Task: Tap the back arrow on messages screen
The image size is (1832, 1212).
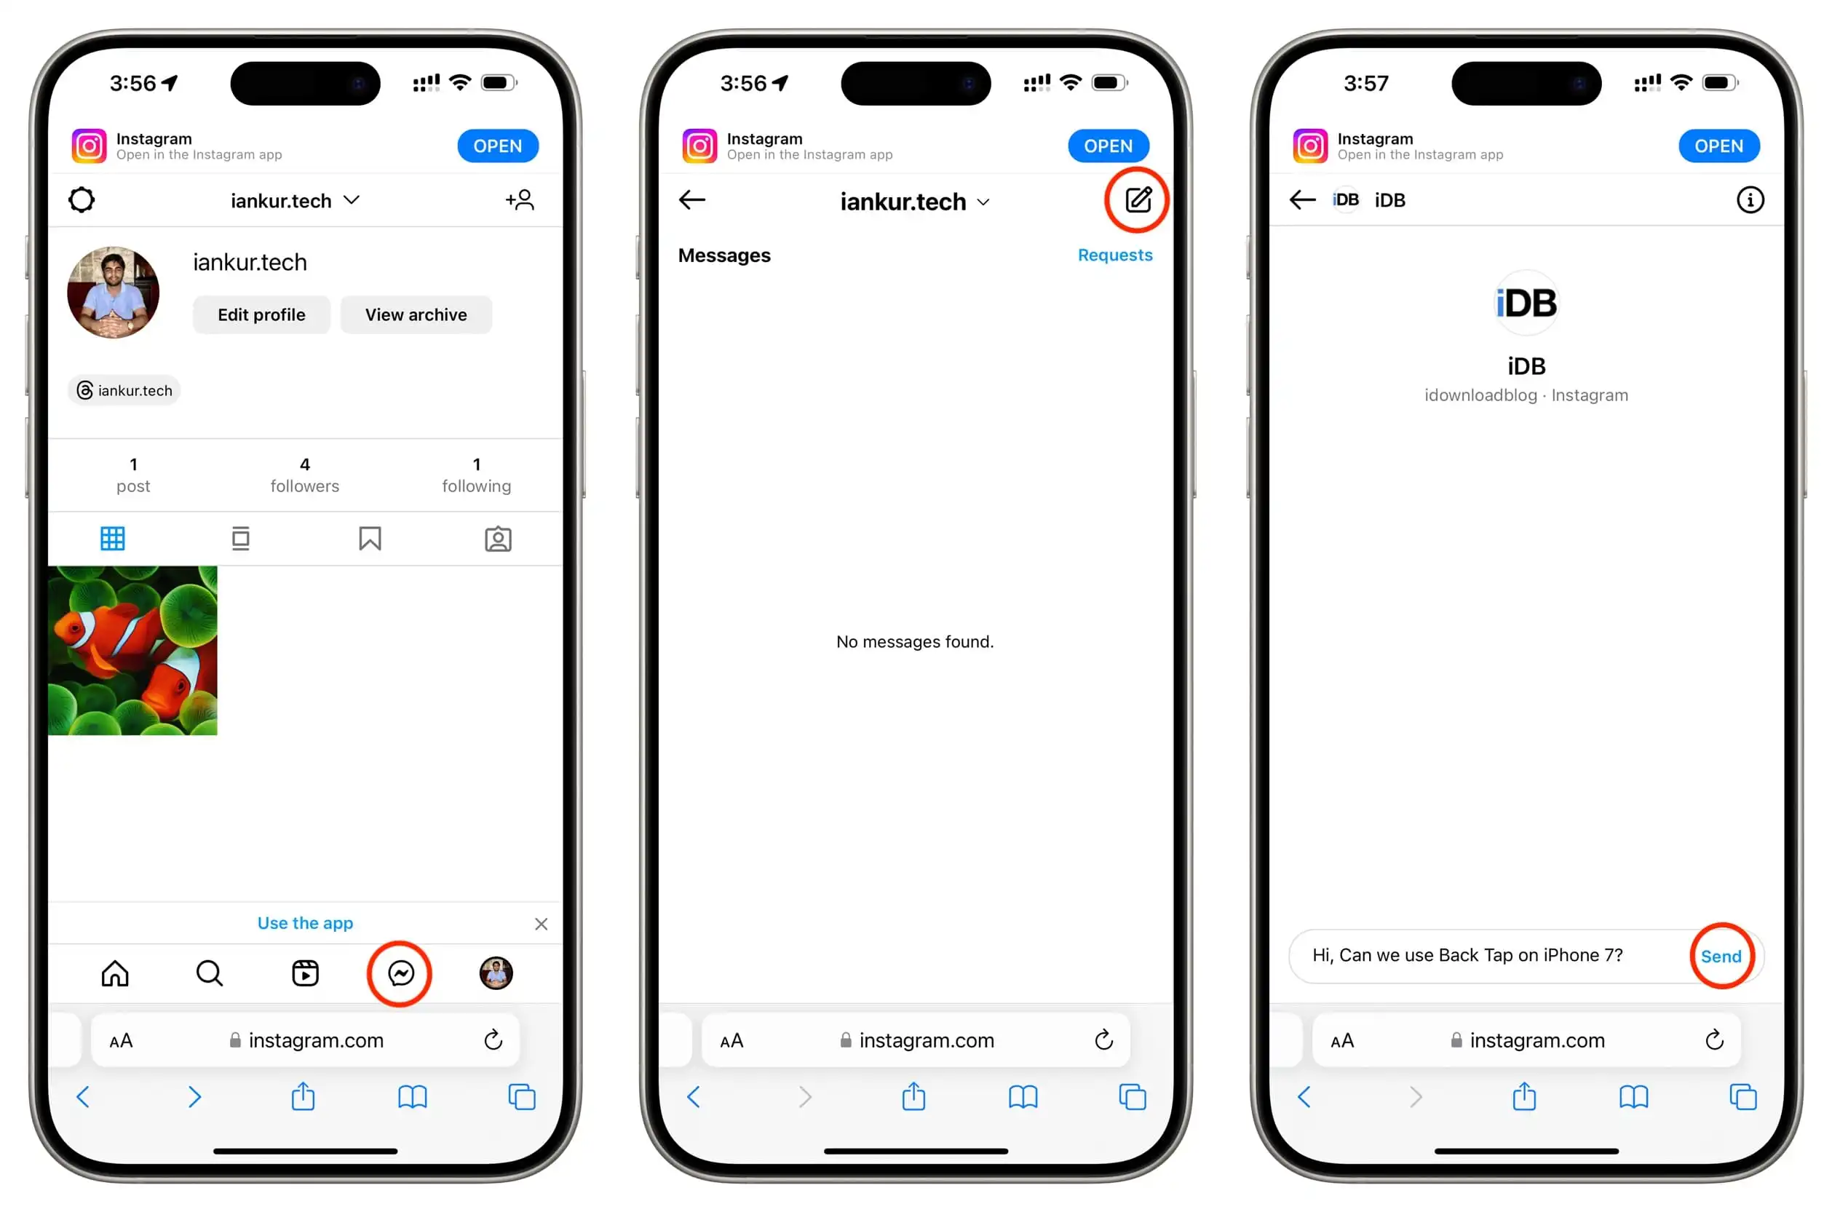Action: (x=692, y=200)
